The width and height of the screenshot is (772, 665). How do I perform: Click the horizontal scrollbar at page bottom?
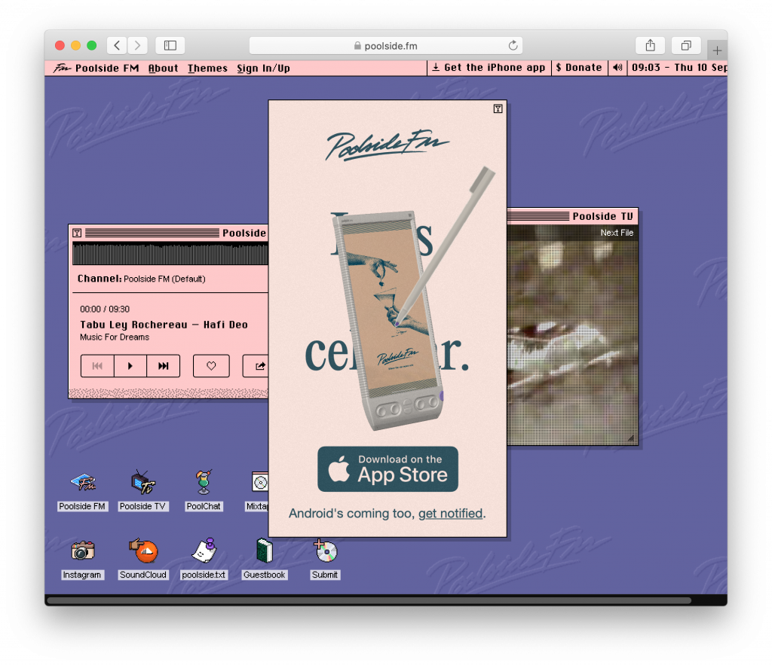(x=369, y=600)
